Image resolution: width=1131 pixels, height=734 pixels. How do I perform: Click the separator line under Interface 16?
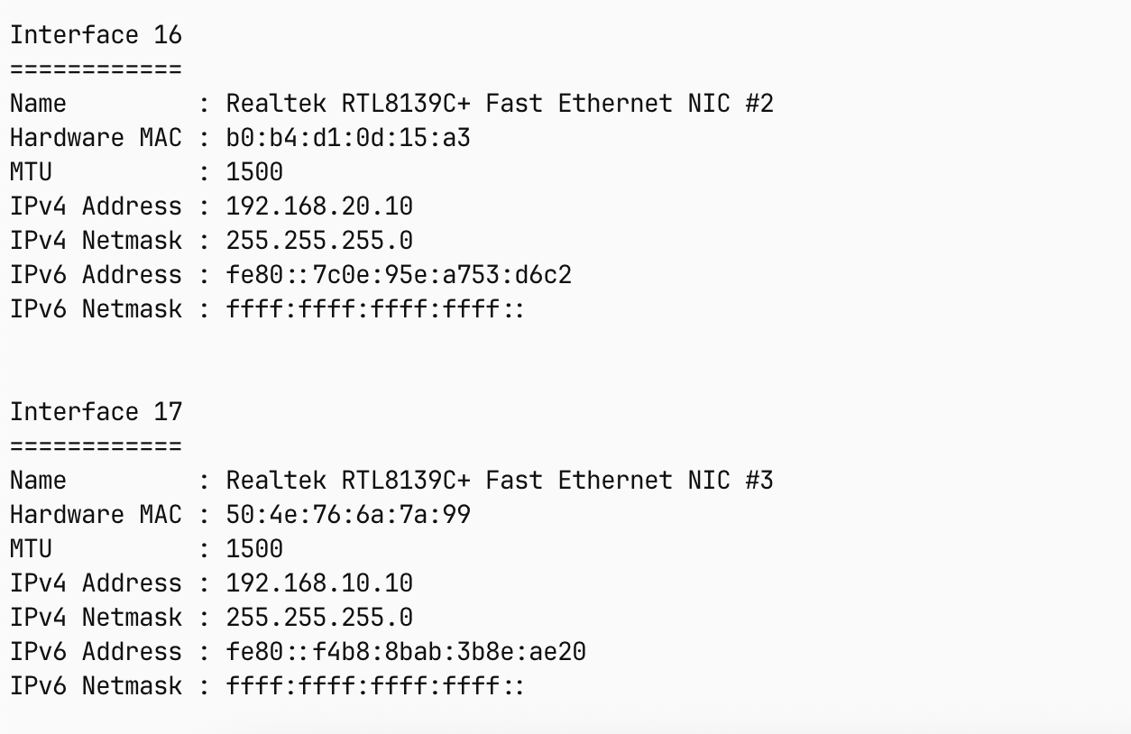[96, 69]
